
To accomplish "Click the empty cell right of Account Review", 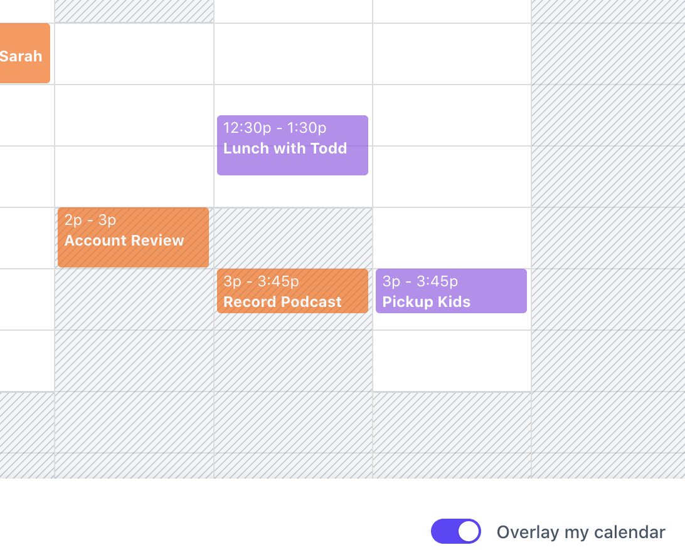I will [x=292, y=238].
